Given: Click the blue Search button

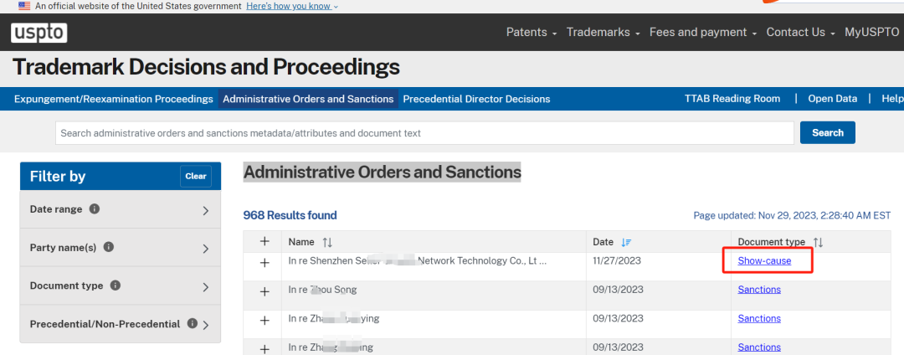Looking at the screenshot, I should coord(827,132).
